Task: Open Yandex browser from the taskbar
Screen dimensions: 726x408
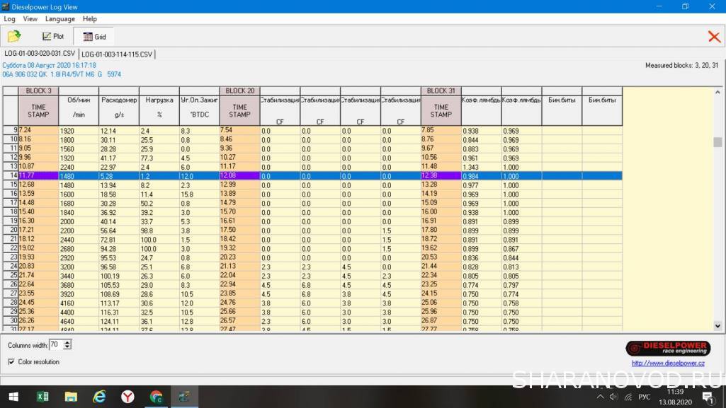Action: pyautogui.click(x=127, y=397)
